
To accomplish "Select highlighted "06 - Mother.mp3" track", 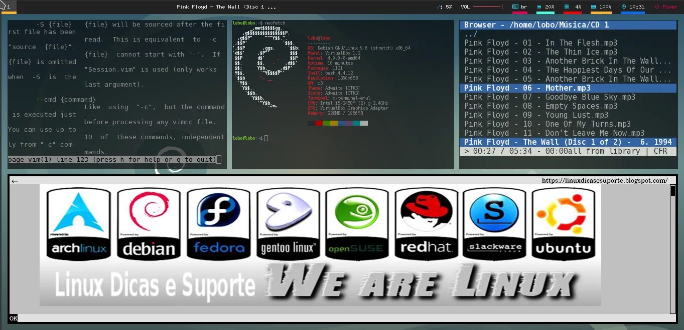I will [568, 88].
